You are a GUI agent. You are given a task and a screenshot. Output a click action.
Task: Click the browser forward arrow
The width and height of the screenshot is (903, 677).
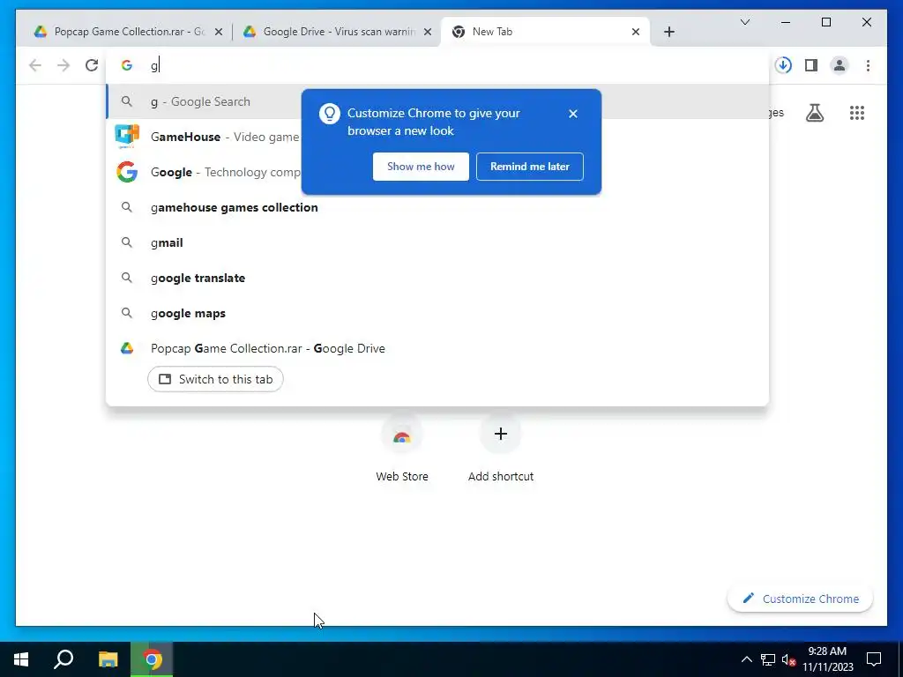[63, 65]
